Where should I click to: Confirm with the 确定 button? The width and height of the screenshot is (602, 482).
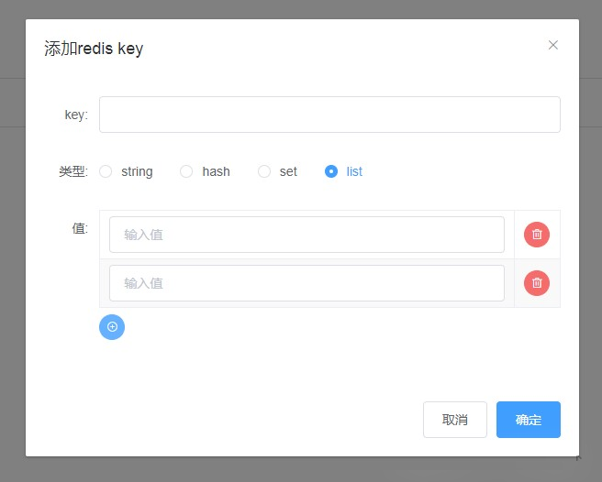tap(528, 420)
